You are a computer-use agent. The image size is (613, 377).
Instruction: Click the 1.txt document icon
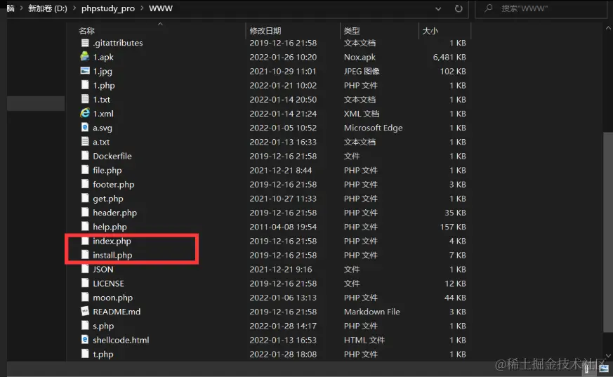point(85,99)
